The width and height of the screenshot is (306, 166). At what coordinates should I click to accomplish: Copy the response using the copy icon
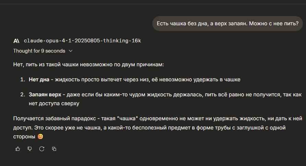tap(54, 149)
